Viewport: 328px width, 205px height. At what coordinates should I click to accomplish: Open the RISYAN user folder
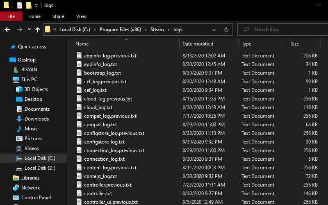pos(29,70)
